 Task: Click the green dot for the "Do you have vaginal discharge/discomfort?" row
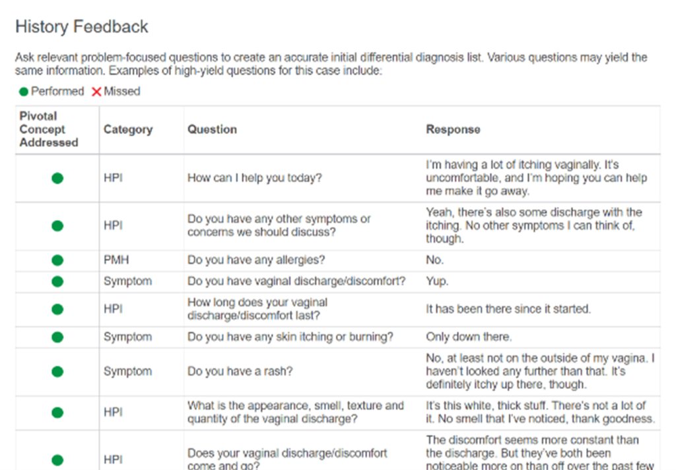coord(57,281)
